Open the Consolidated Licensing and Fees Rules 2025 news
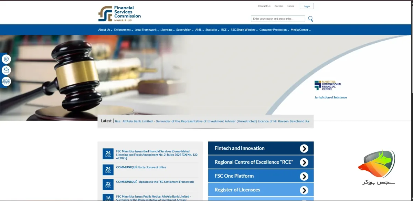 coord(157,155)
